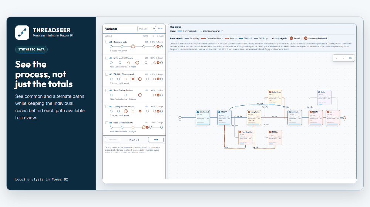
Task: Hide the Variants panel
Action: click(x=160, y=29)
